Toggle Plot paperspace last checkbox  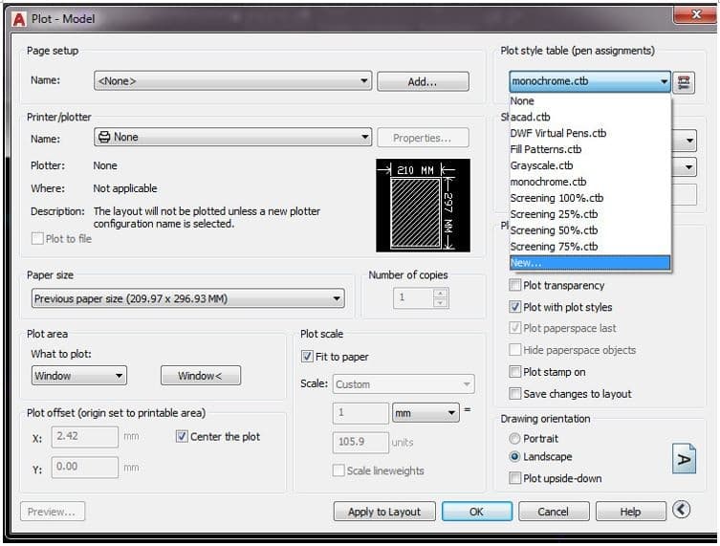515,328
